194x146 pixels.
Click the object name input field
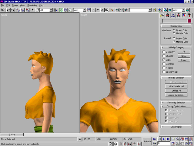click(x=175, y=21)
